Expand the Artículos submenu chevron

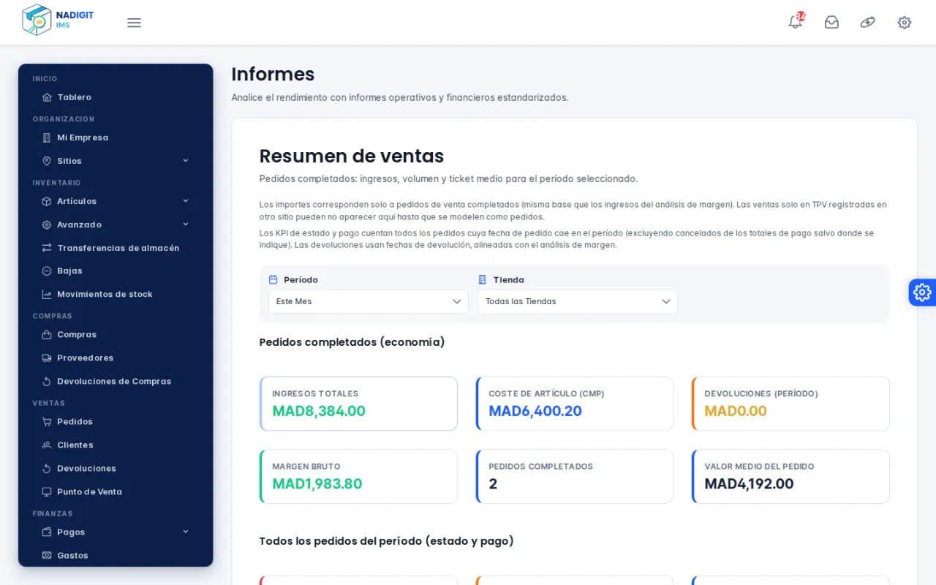coord(186,201)
